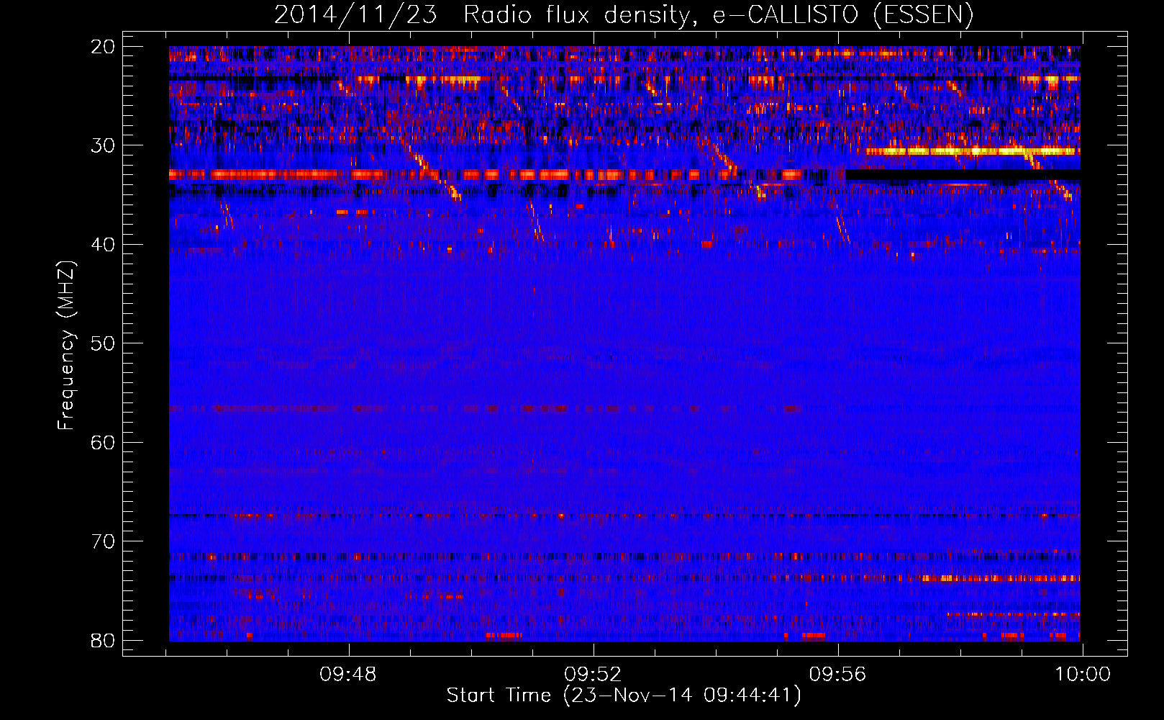The width and height of the screenshot is (1164, 720).
Task: Click the 09:48 time tick label
Action: pyautogui.click(x=349, y=675)
